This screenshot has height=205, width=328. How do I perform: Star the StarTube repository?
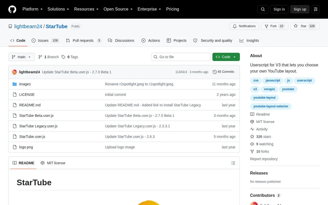[305, 26]
